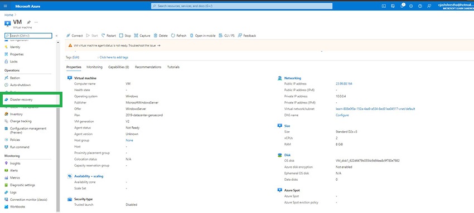The image size is (474, 213).
Task: Open Disaster recovery in the sidebar
Action: pyautogui.click(x=21, y=100)
